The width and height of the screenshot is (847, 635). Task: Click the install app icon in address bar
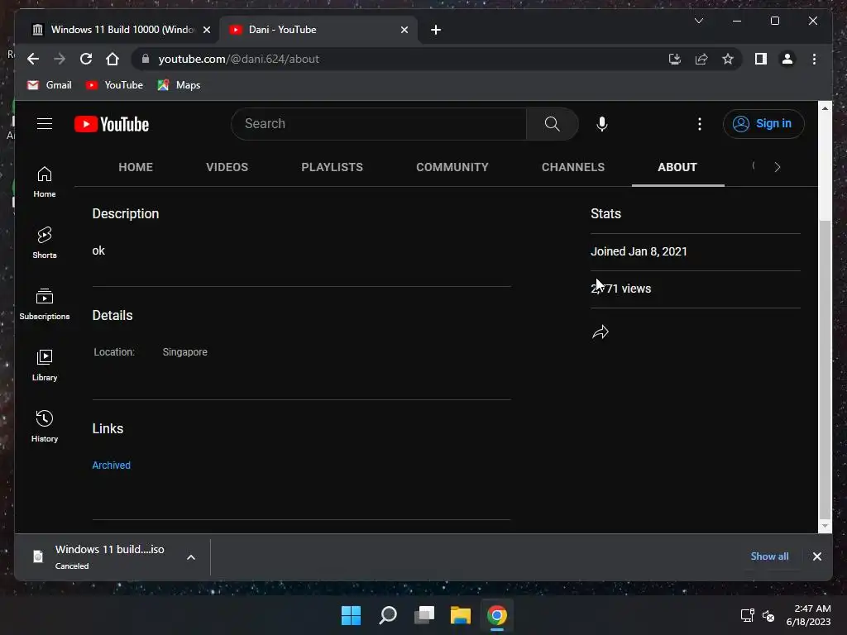(675, 59)
